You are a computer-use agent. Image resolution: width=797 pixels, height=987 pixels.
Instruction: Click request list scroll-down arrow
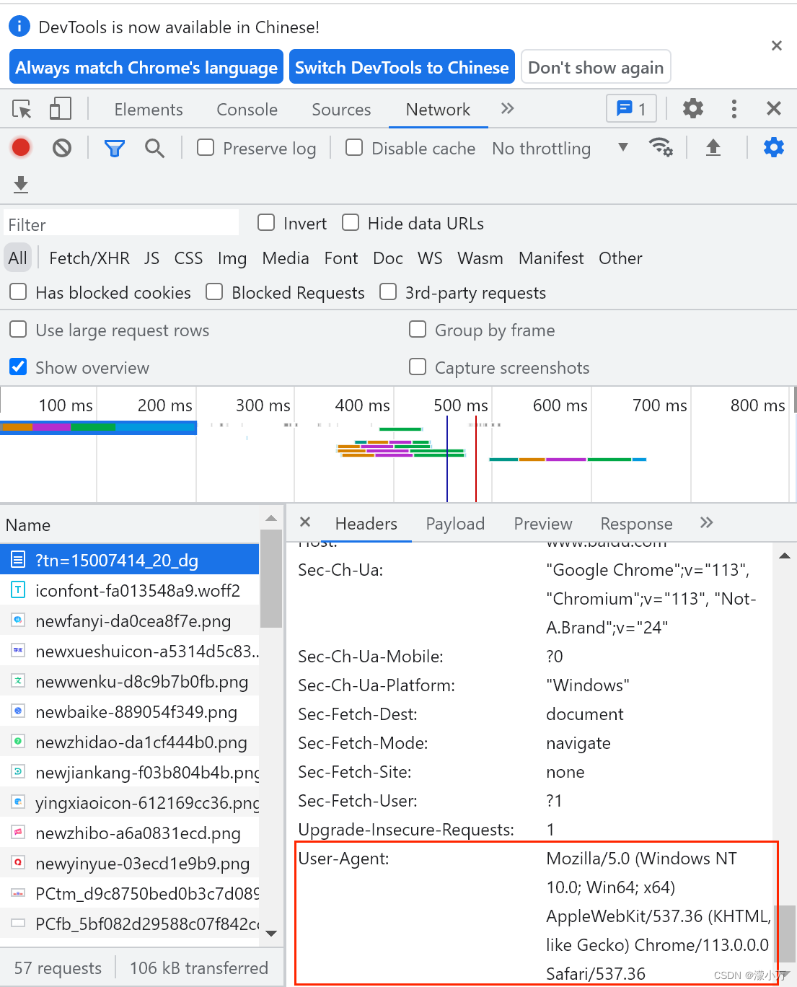(271, 934)
